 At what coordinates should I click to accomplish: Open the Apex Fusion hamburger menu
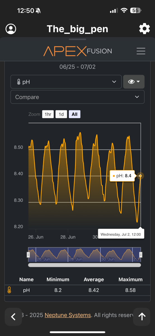coord(141,51)
